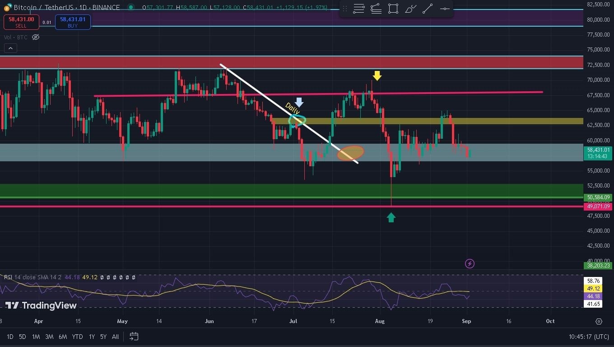Select the 'Daily' text label on chart
Image resolution: width=614 pixels, height=347 pixels.
(292, 108)
